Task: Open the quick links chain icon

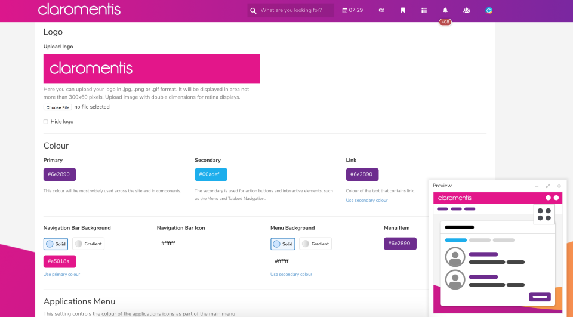Action: [381, 10]
